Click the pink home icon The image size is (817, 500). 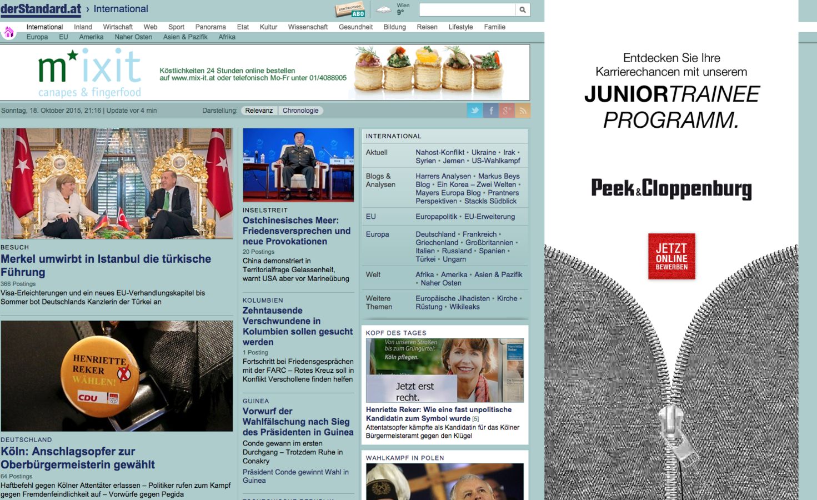[9, 32]
